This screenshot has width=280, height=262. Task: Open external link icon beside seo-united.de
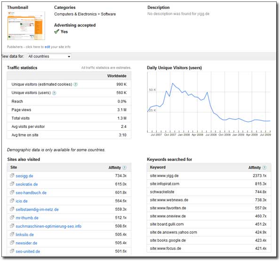(x=12, y=251)
